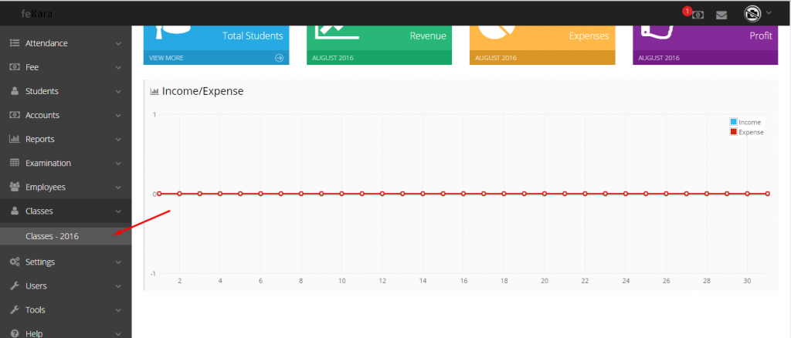Click the View More arrow circle icon
Screen dimensions: 791x338
click(280, 58)
